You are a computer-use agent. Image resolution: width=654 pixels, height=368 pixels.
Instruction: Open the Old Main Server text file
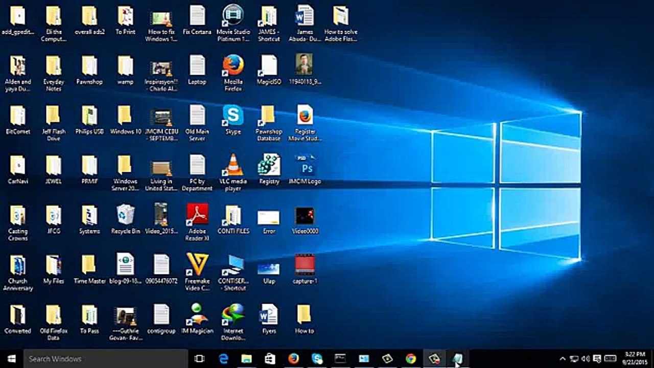click(197, 123)
